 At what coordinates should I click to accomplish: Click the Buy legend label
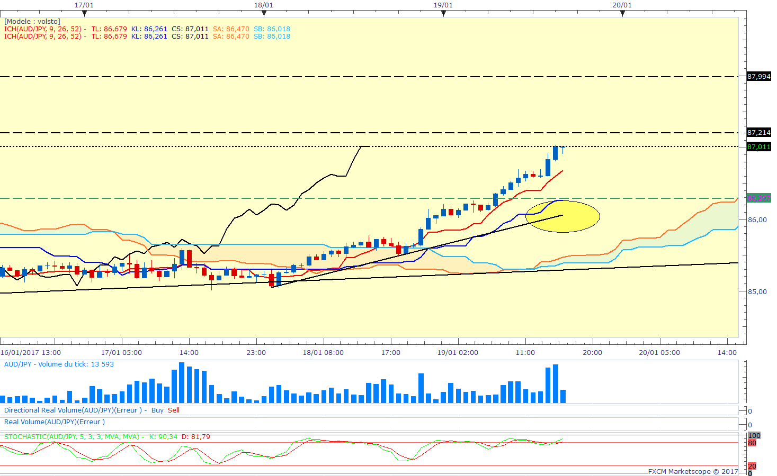click(x=157, y=410)
